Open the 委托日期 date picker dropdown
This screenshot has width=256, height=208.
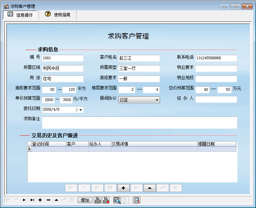(81, 110)
